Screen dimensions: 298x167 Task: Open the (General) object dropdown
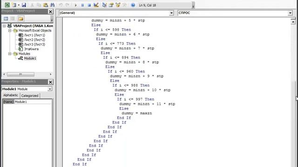[171, 13]
